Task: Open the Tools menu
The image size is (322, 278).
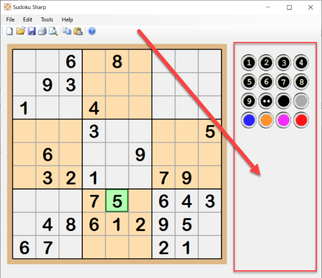Action: 47,19
